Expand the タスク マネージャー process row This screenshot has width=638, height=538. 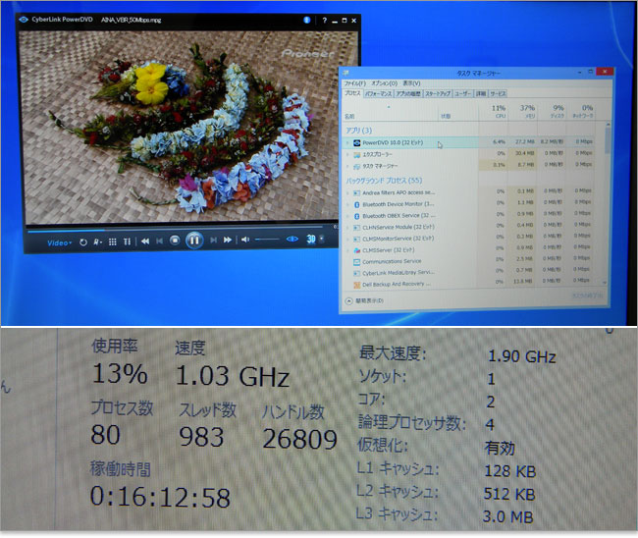pyautogui.click(x=347, y=167)
